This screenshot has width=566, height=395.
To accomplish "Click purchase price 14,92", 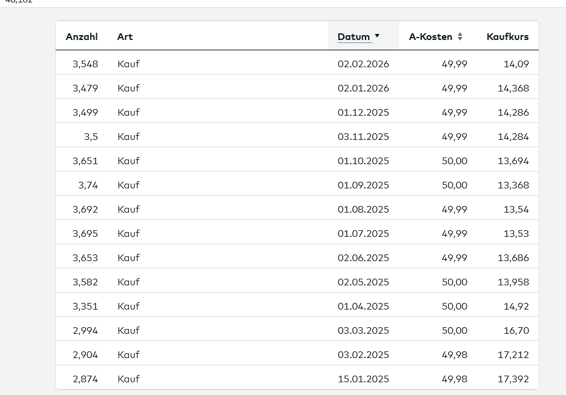I will 516,306.
